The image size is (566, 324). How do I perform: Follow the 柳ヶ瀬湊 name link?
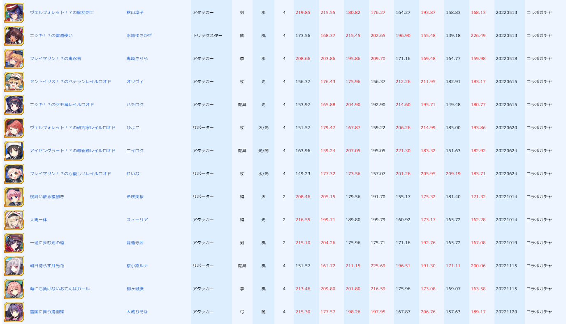tap(135, 289)
